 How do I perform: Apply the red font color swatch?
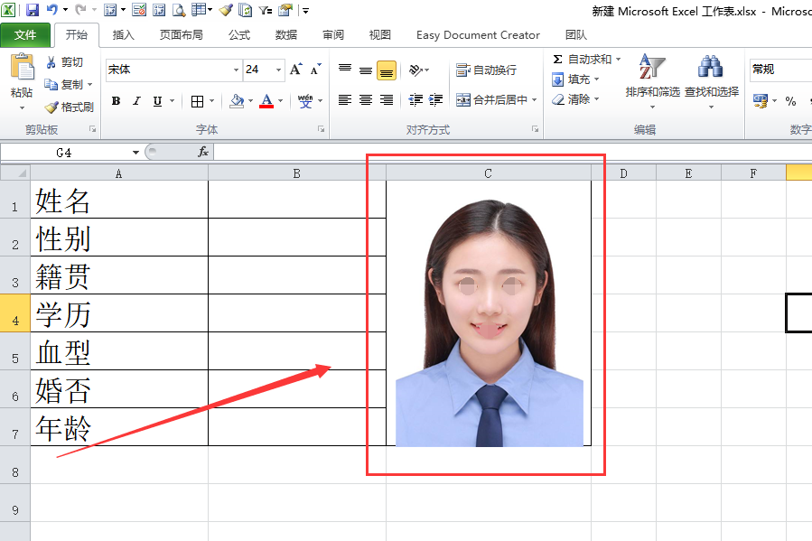pos(266,101)
